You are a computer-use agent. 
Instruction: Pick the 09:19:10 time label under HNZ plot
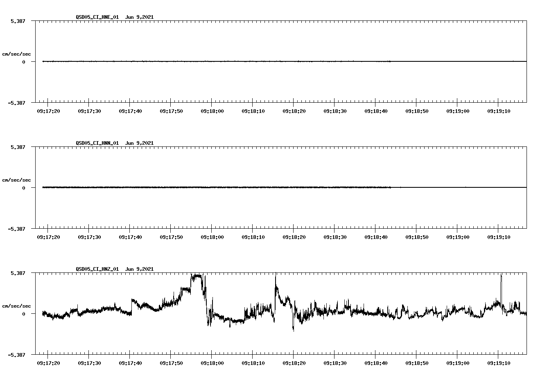point(499,363)
